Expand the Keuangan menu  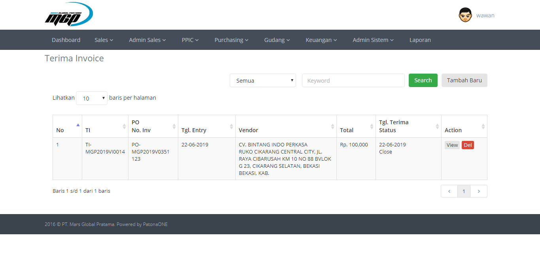coord(321,40)
